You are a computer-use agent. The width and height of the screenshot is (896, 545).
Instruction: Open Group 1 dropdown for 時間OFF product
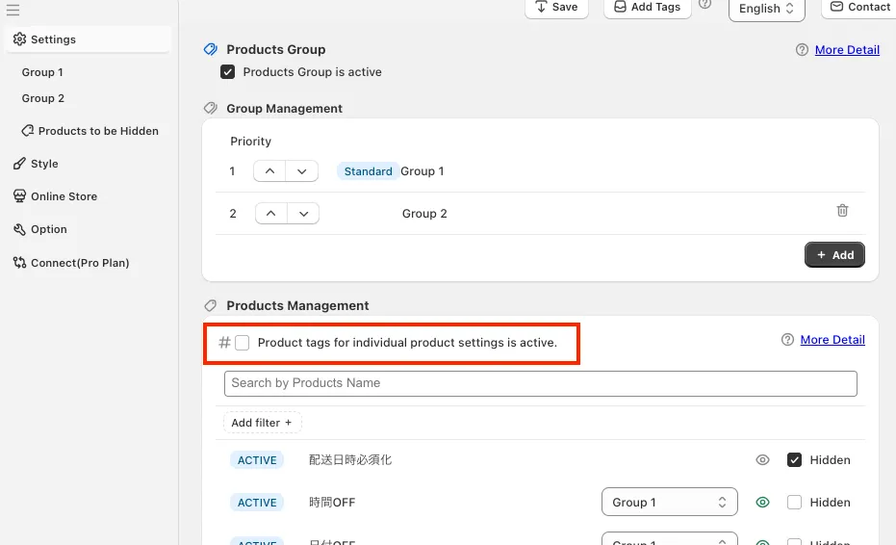[669, 503]
